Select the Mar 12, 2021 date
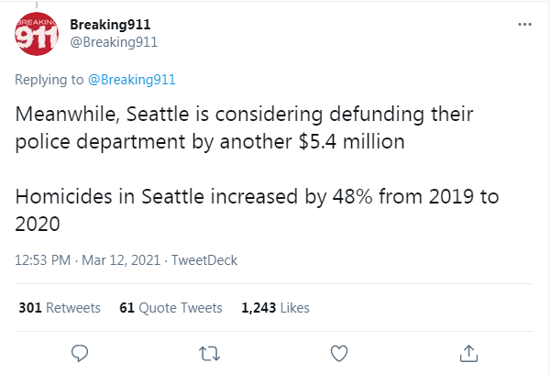The image size is (551, 374). (x=121, y=260)
